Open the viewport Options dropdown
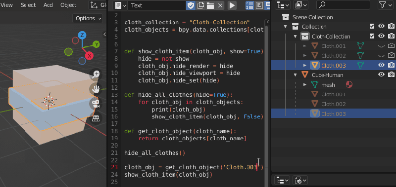 pos(88,18)
